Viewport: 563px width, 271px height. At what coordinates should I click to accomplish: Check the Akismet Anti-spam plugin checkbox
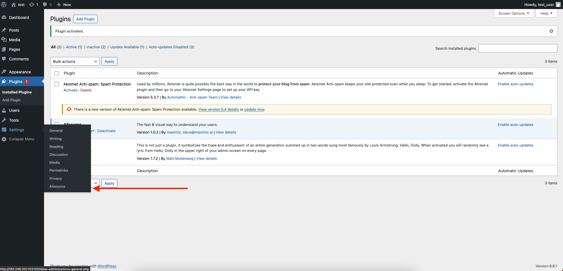pyautogui.click(x=57, y=84)
